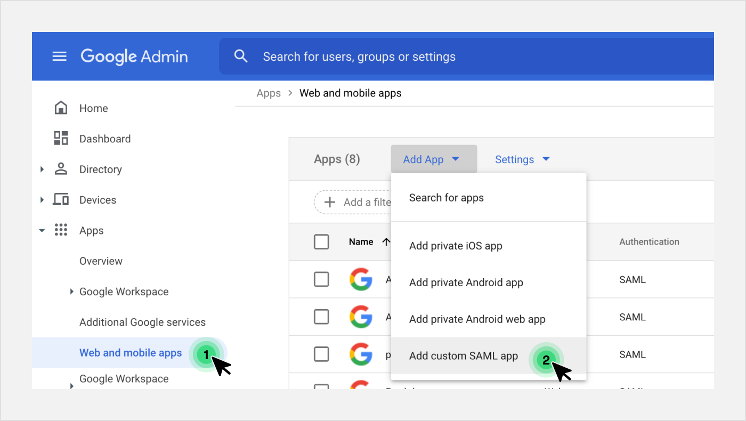Toggle the select-all checkbox in table header
This screenshot has width=746, height=421.
tap(321, 242)
